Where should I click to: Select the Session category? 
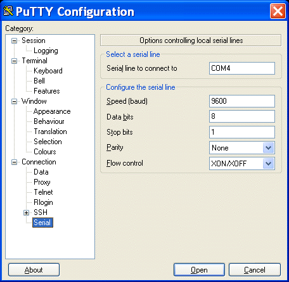click(x=34, y=40)
